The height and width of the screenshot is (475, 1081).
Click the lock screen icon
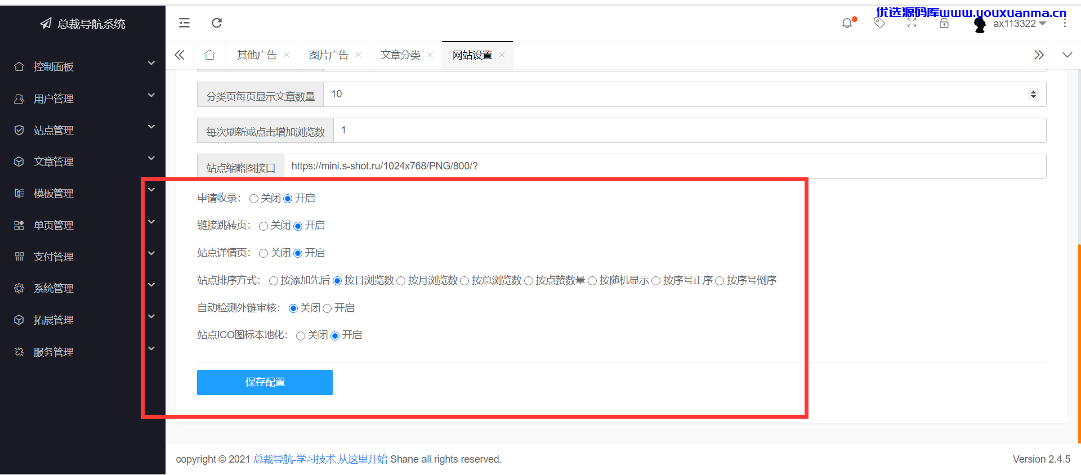click(944, 23)
